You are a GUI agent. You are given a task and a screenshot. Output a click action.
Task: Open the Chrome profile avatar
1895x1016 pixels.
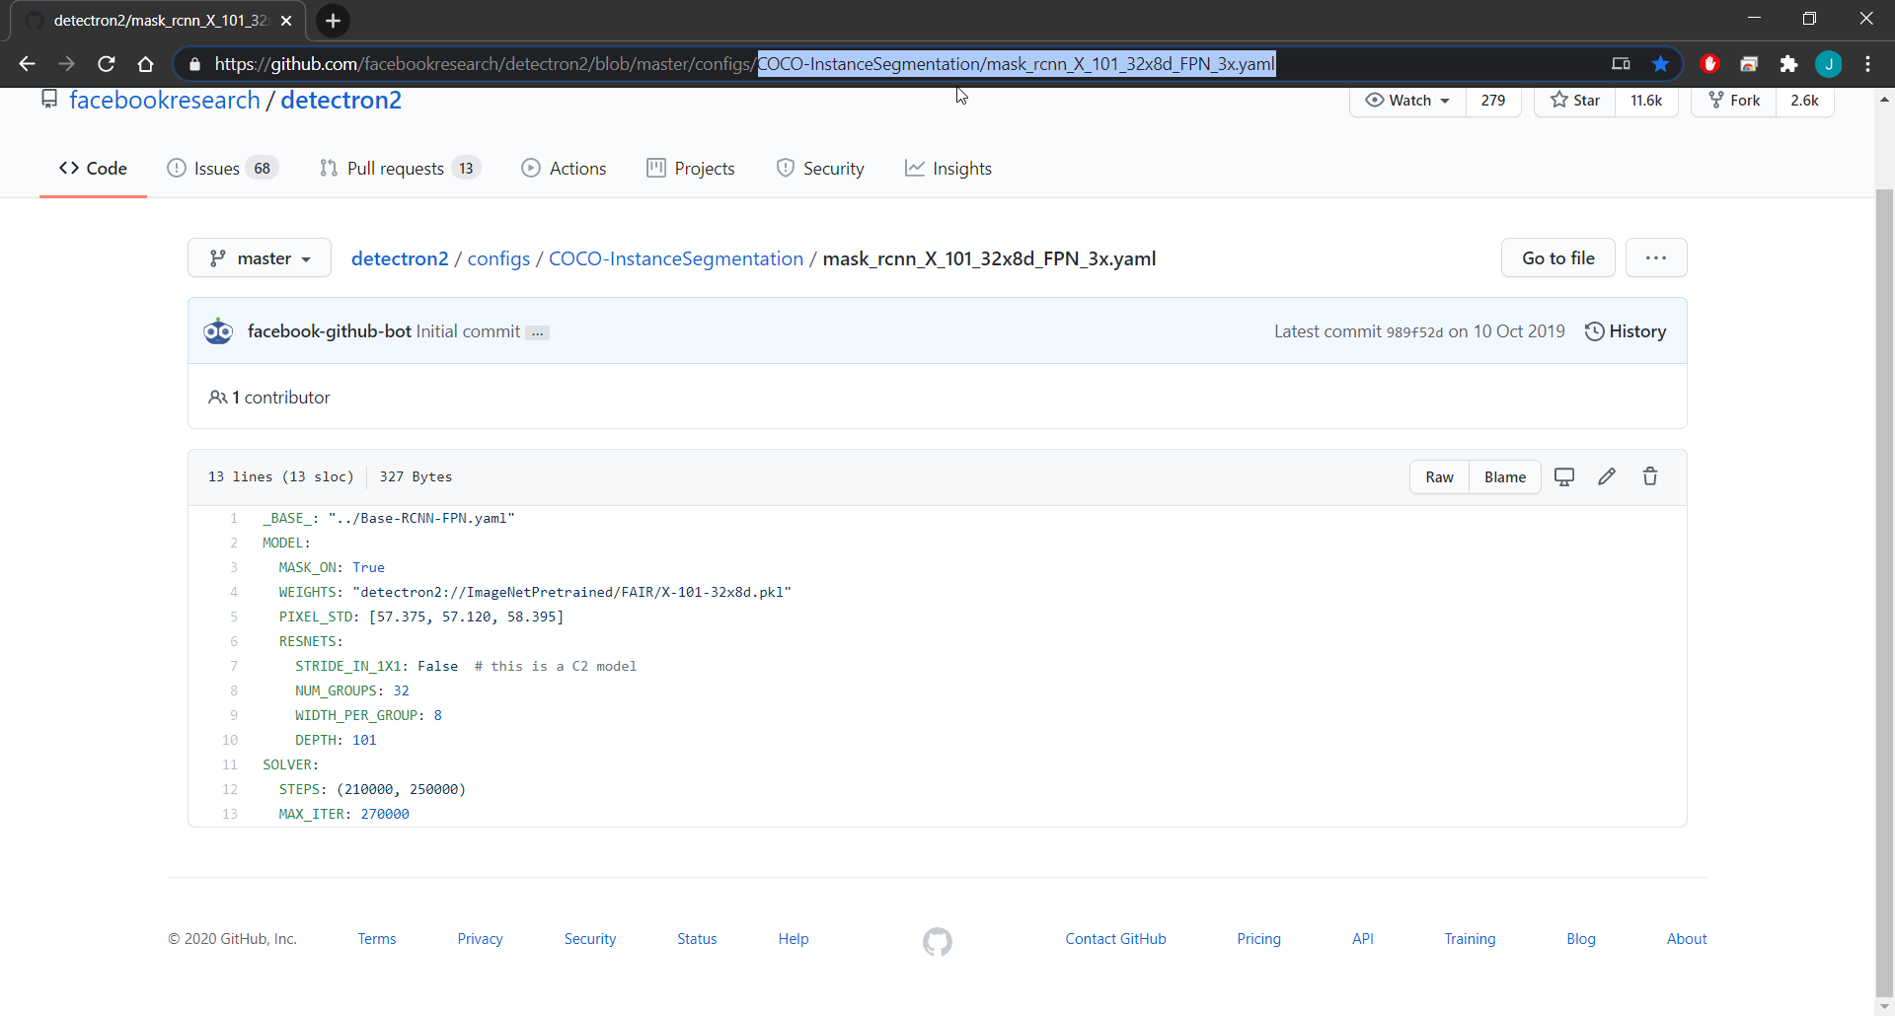click(x=1828, y=64)
